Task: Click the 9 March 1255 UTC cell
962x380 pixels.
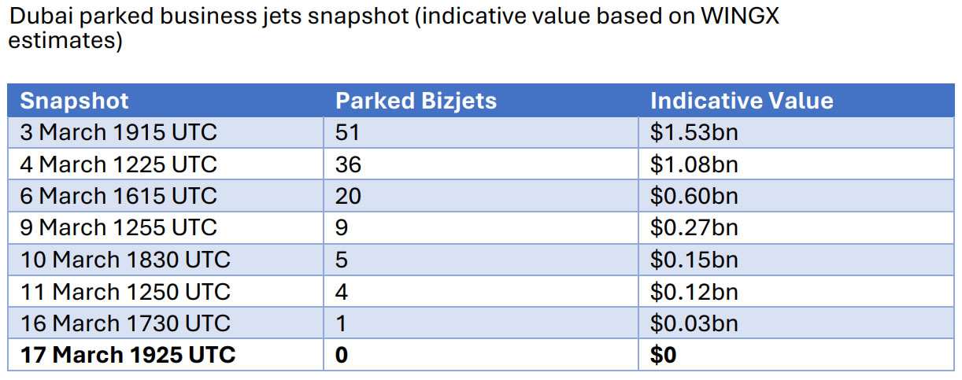Action: click(118, 227)
